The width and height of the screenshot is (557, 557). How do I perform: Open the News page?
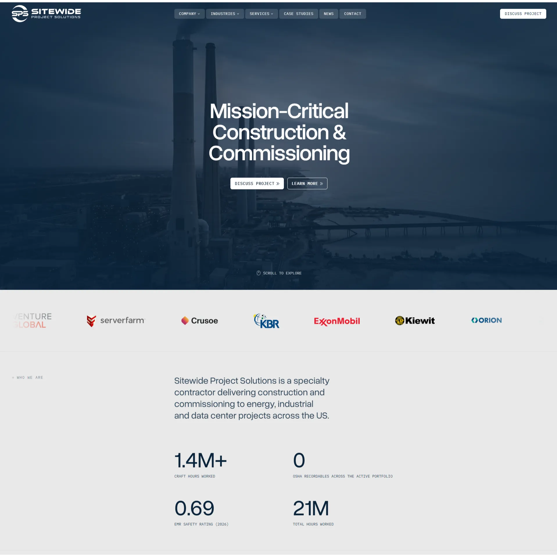(329, 14)
